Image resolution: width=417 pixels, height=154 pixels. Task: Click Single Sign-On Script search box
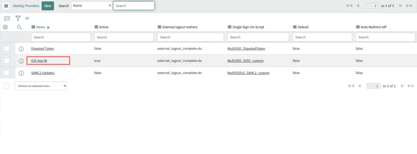click(258, 37)
